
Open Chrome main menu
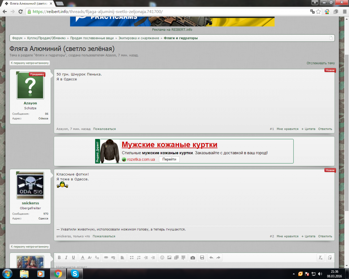[344, 12]
